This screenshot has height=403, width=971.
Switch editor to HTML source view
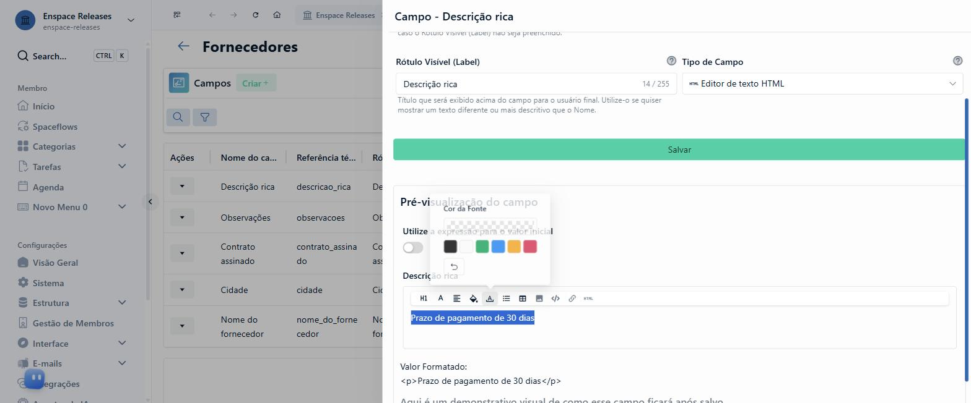588,299
